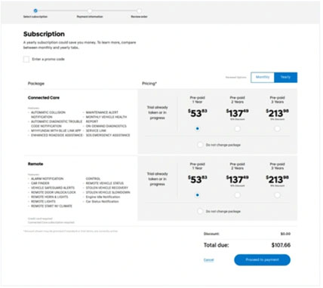Viewport: 323px width, 288px height.
Task: Click the Remote $213.98 three-year price
Action: [277, 179]
